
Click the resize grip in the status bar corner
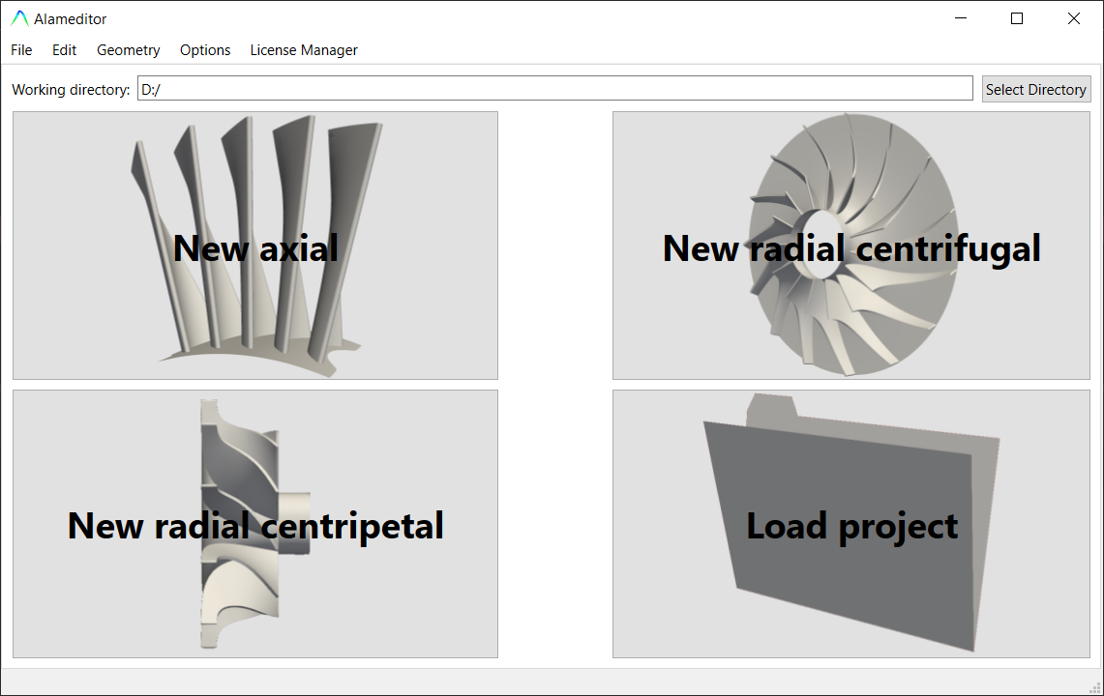click(1094, 687)
